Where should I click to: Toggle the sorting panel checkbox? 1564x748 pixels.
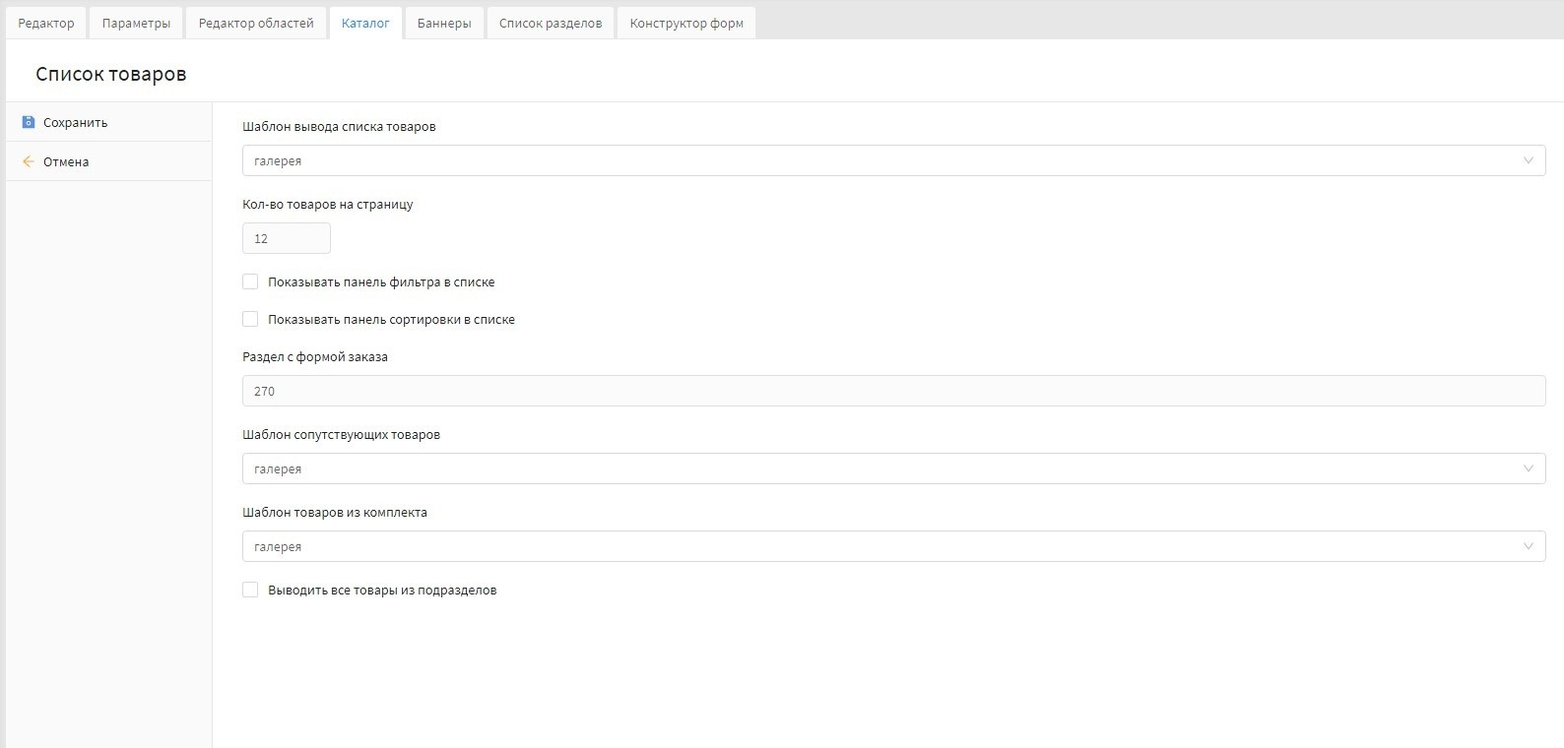[250, 319]
